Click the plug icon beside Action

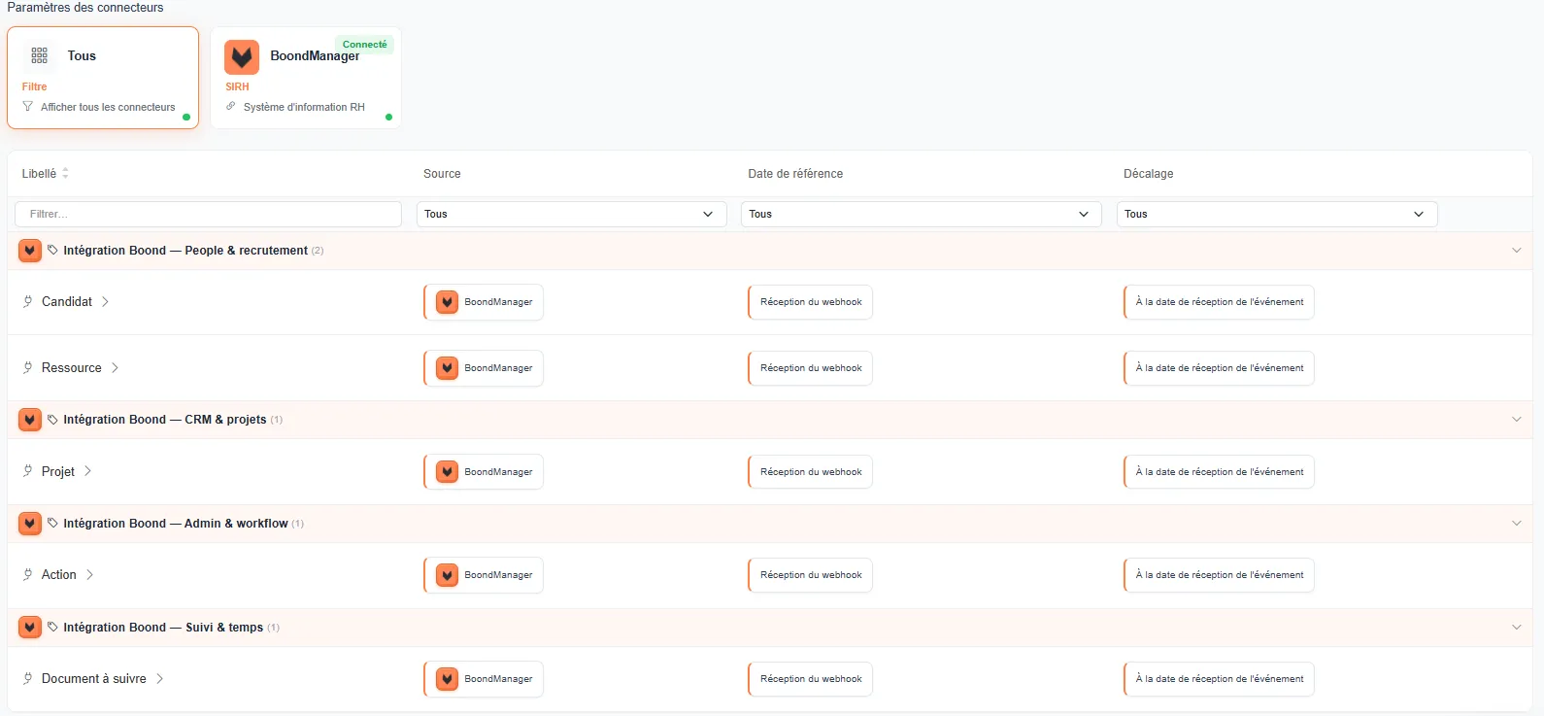point(28,575)
